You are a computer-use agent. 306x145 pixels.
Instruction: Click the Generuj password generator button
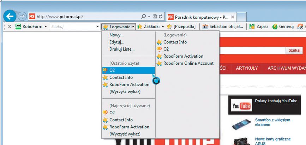pos(283,27)
